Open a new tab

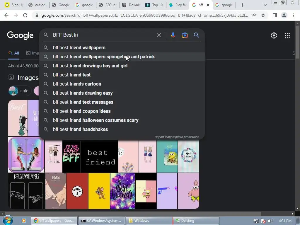(242, 5)
